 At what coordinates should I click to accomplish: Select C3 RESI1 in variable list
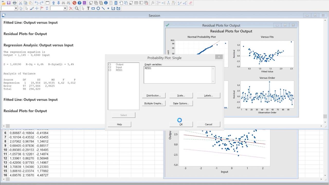(123, 70)
